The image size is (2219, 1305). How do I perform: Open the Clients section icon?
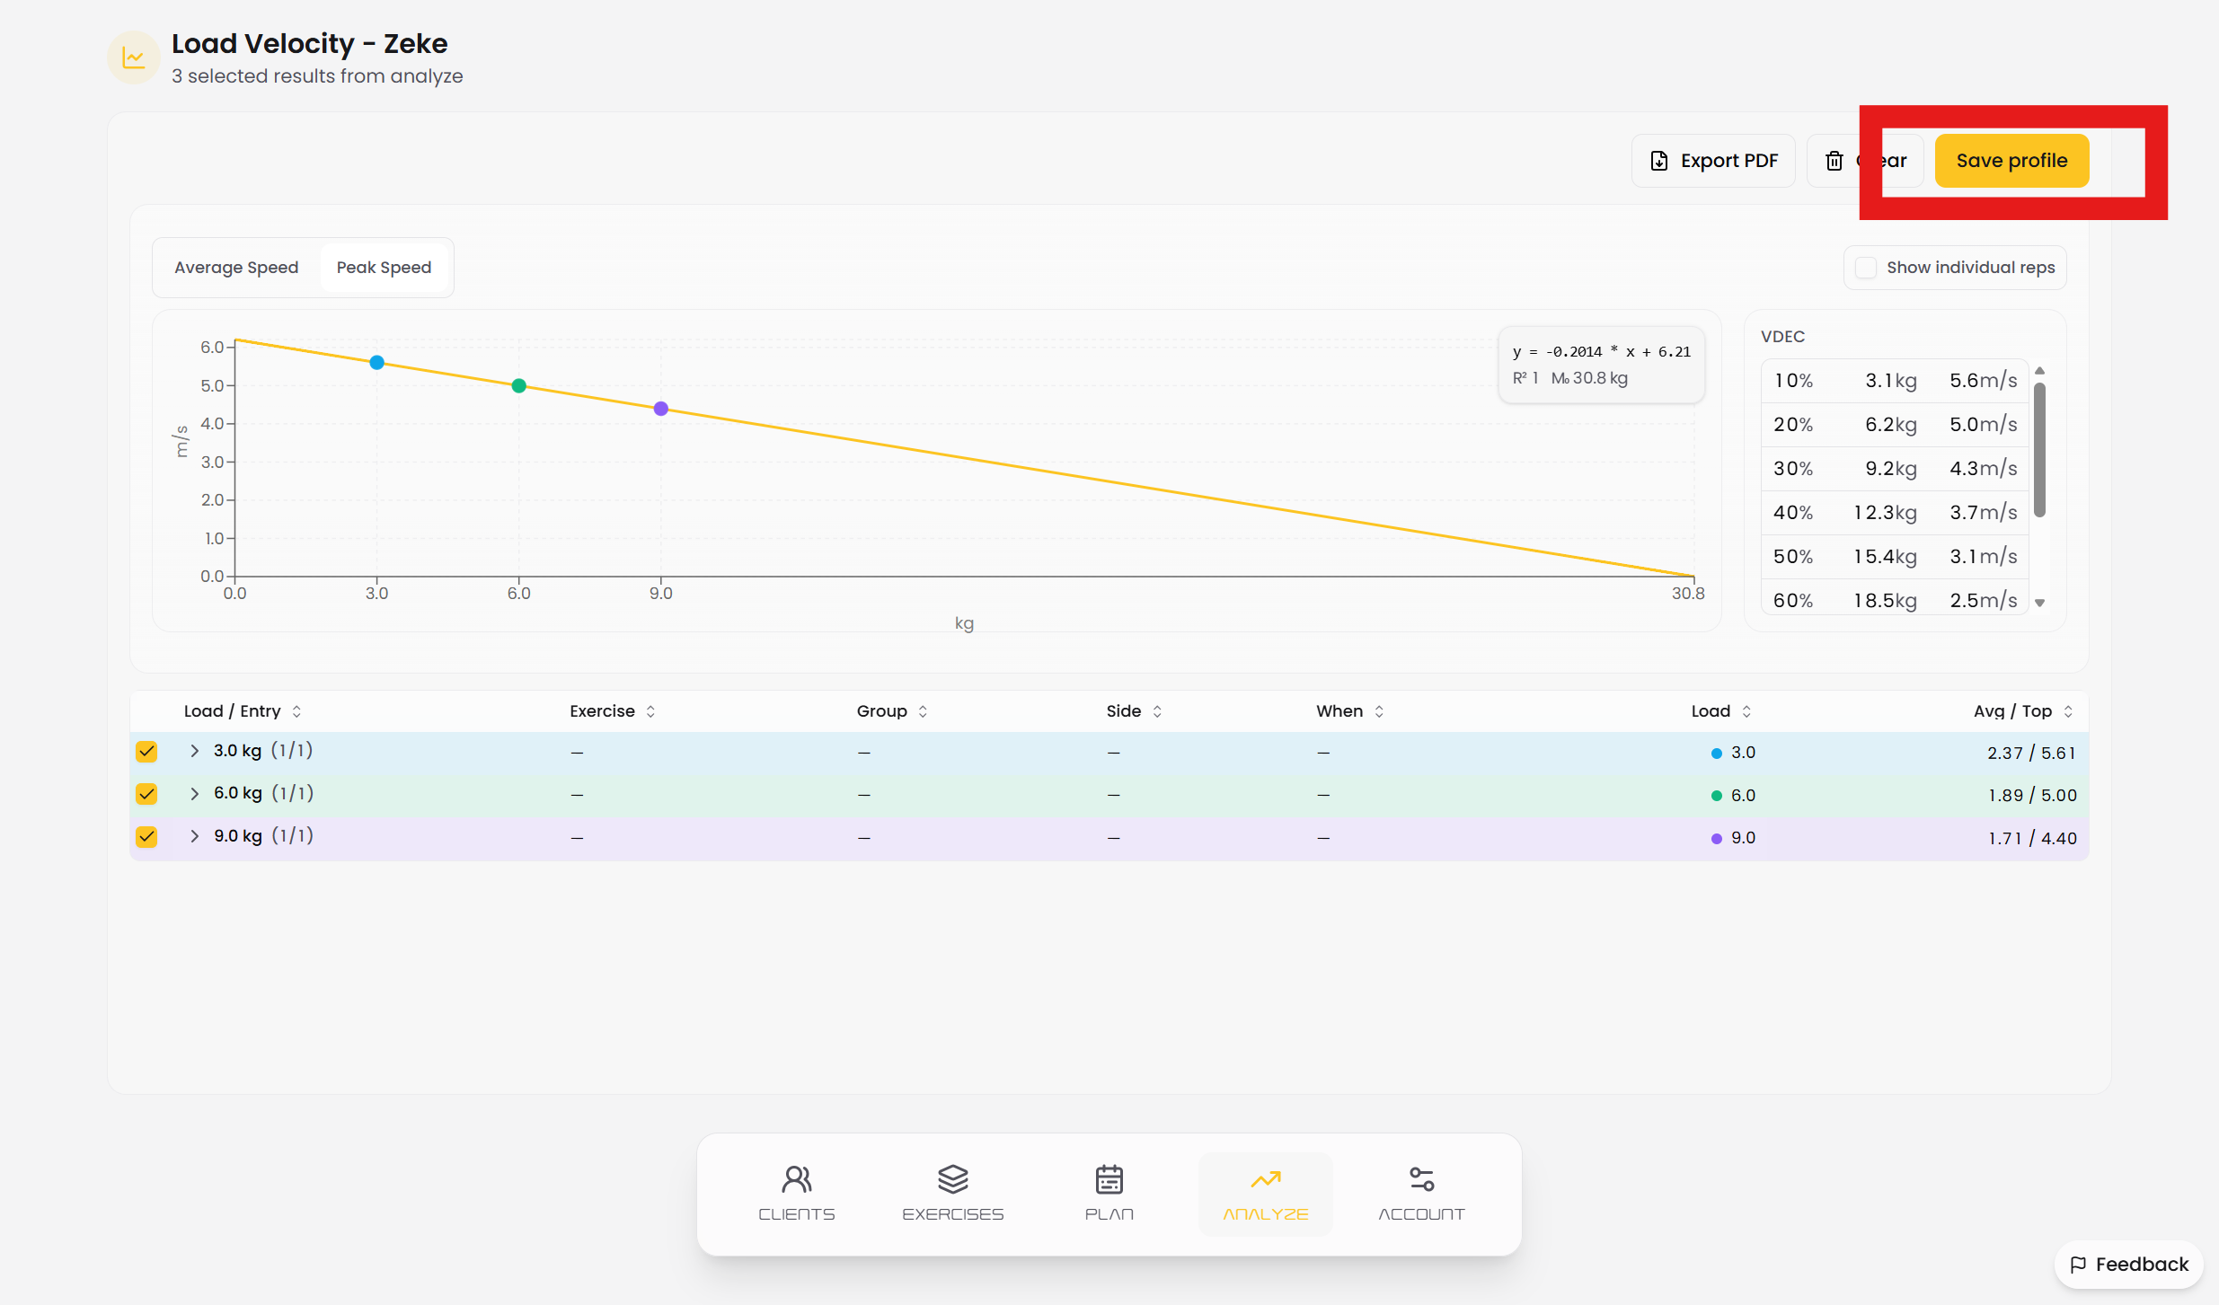[797, 1178]
